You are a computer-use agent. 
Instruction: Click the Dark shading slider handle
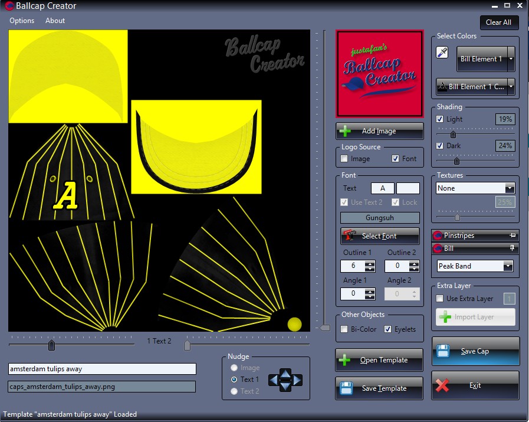tap(456, 161)
